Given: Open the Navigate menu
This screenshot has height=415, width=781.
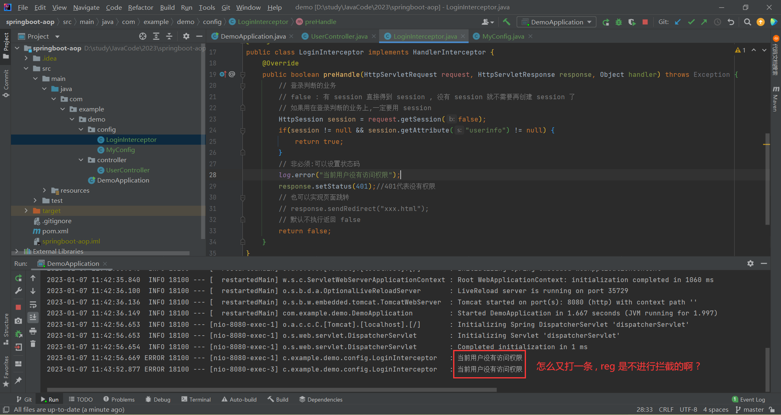Looking at the screenshot, I should (86, 7).
